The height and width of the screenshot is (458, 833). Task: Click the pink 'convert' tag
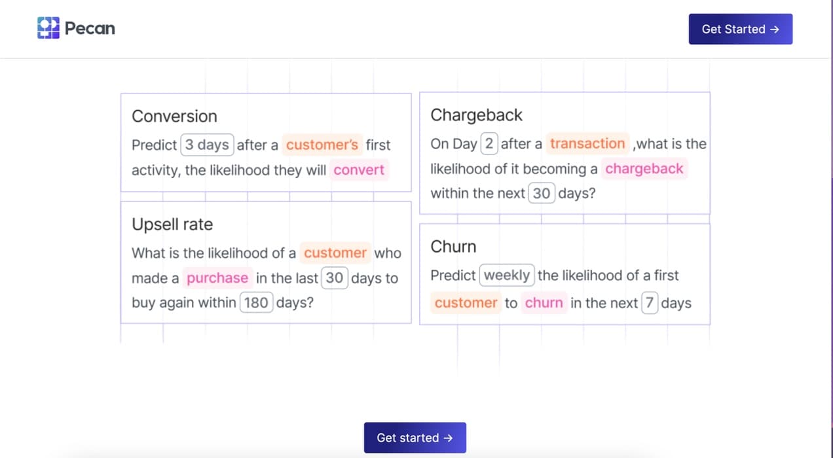359,169
